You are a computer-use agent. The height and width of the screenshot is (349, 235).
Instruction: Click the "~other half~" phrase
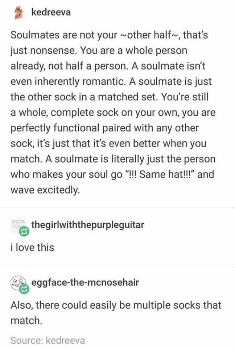pyautogui.click(x=151, y=35)
